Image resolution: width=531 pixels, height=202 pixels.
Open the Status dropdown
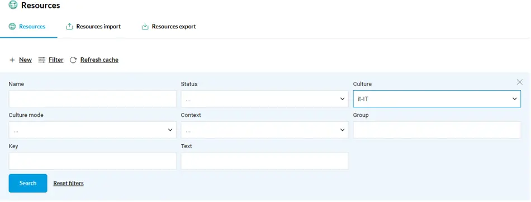coord(264,99)
